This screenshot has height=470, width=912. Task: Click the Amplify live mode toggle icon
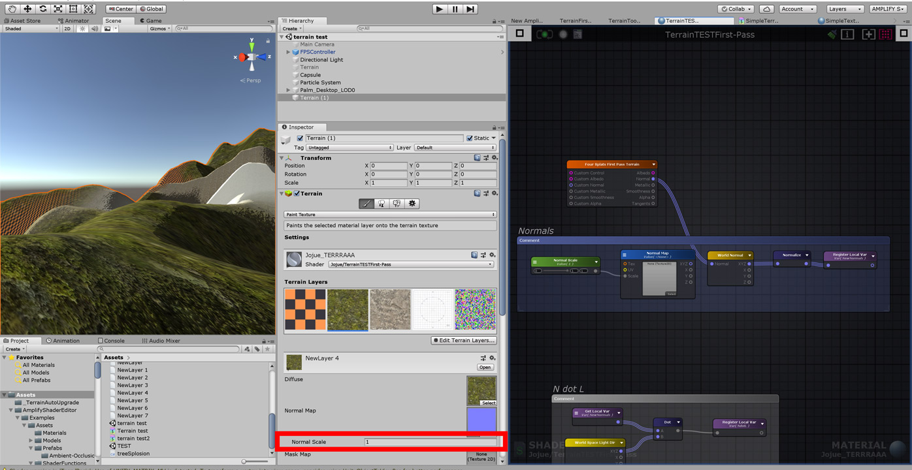[544, 35]
